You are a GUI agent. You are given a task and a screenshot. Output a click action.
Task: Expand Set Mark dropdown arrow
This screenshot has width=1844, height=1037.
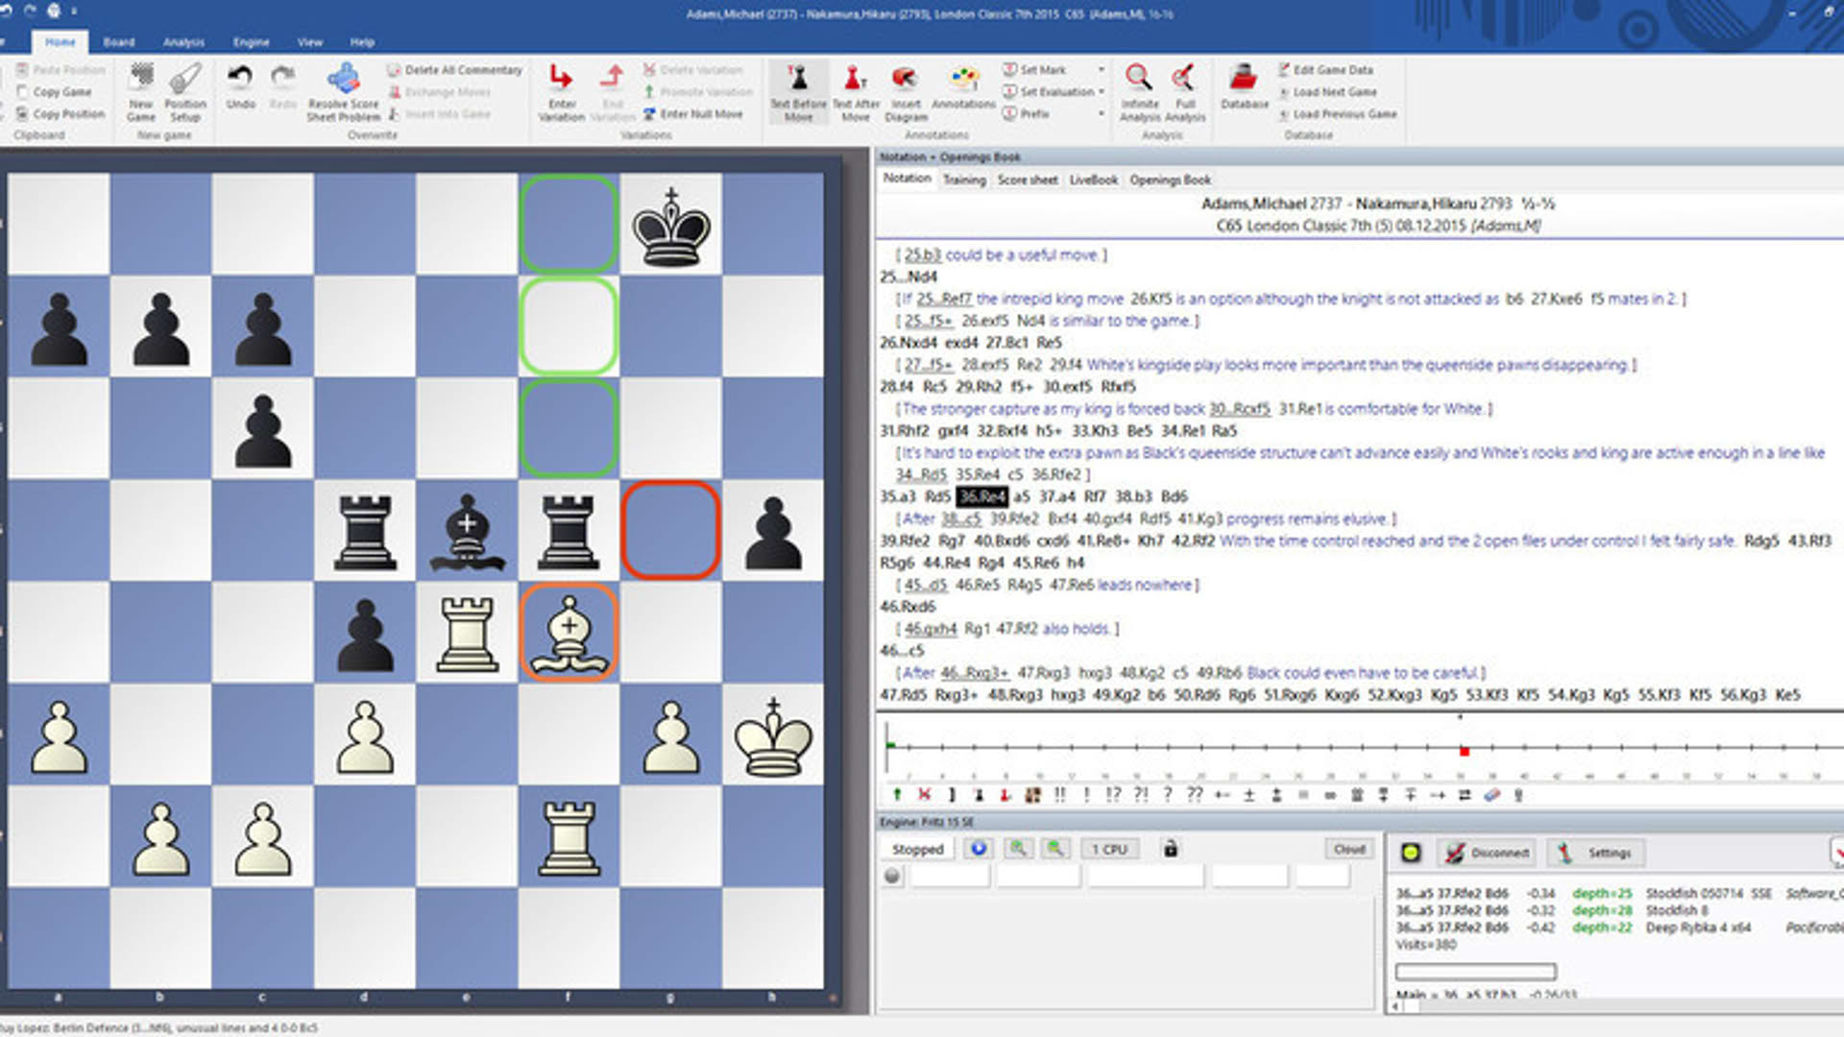[x=1101, y=70]
